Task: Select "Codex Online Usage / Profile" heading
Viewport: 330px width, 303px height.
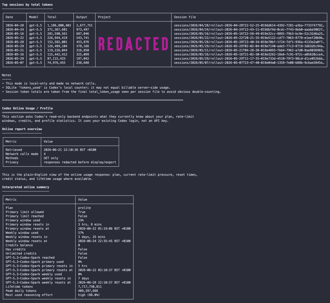Action: coord(27,108)
